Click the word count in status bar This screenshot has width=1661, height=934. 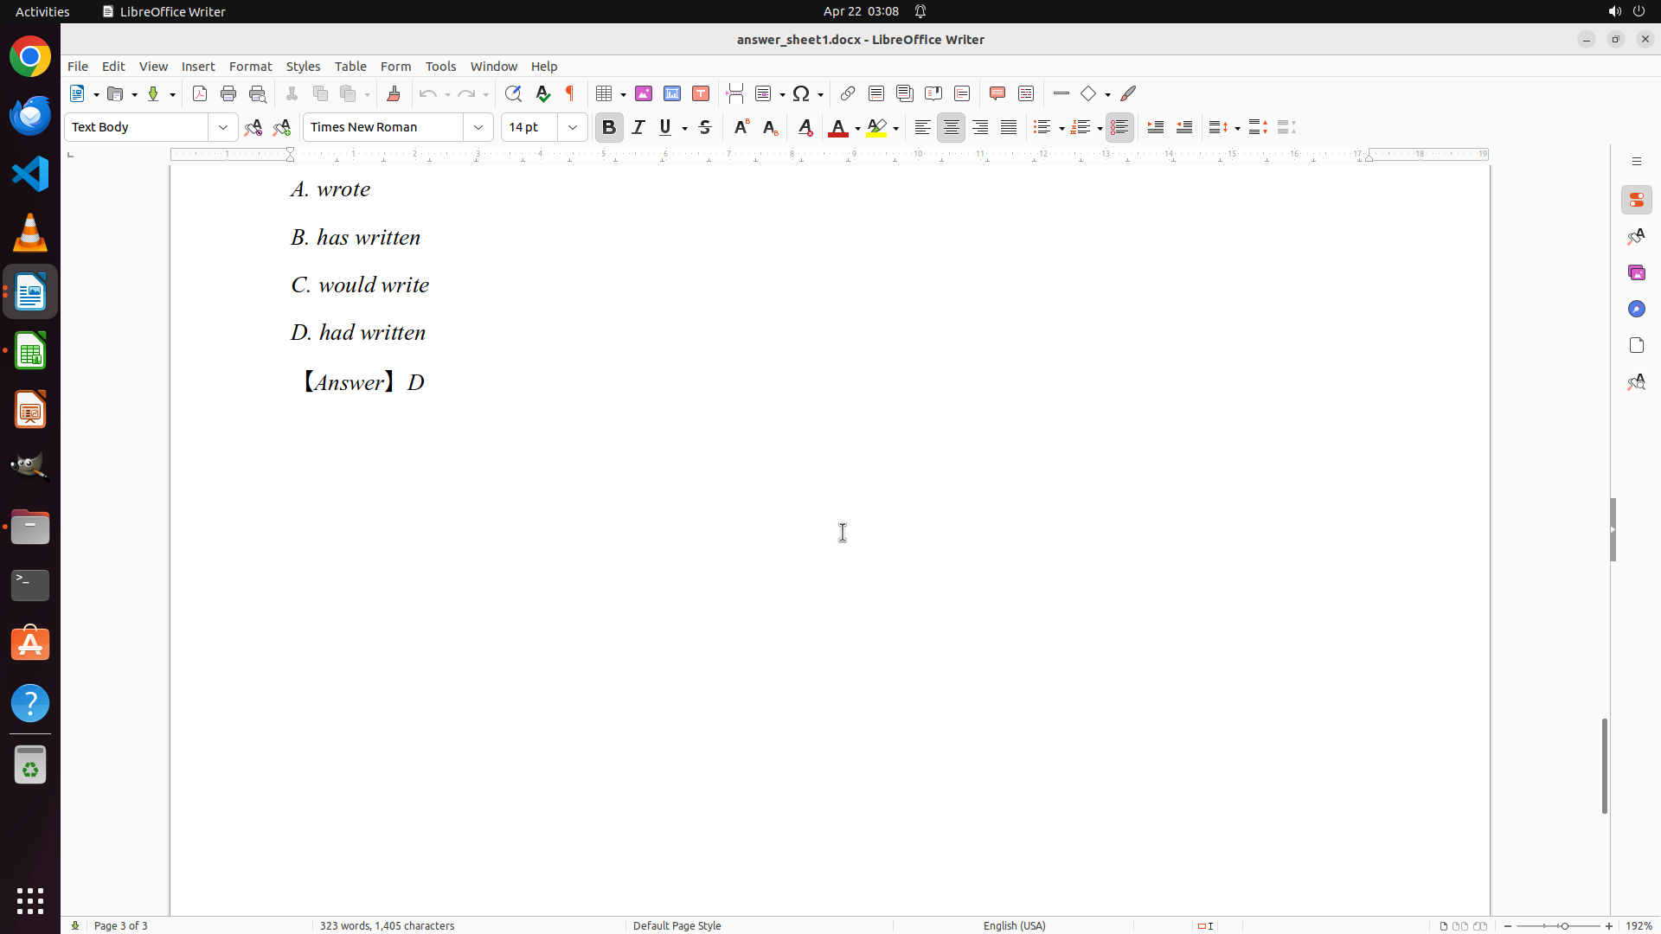pyautogui.click(x=387, y=925)
